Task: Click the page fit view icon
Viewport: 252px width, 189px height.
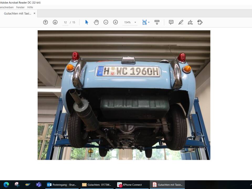Action: [x=144, y=22]
